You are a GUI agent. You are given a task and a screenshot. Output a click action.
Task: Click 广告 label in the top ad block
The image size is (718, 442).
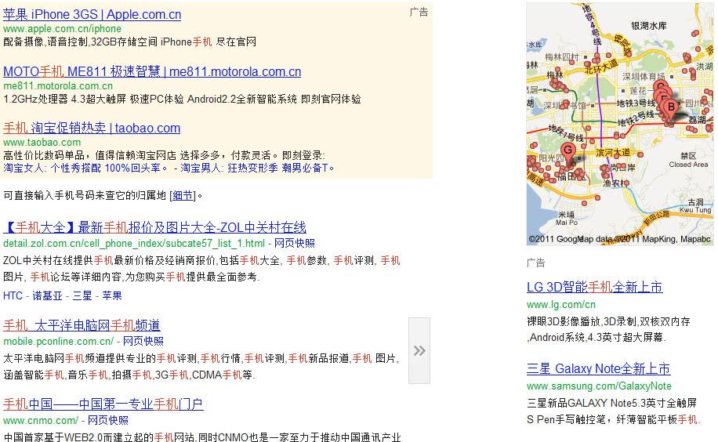[x=419, y=13]
